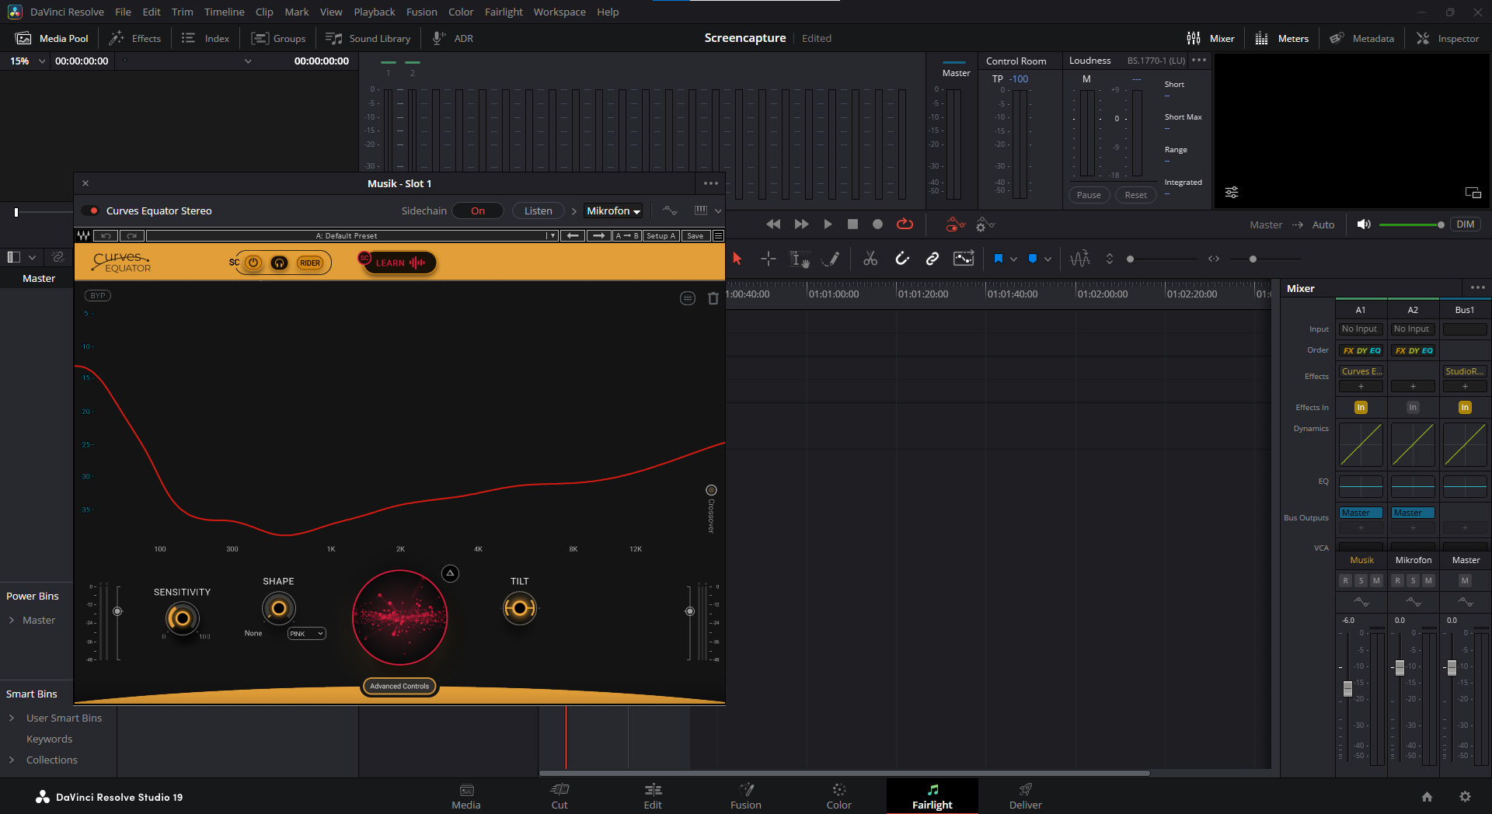Click the trash icon in the plugin graph
The image size is (1492, 814).
click(713, 298)
